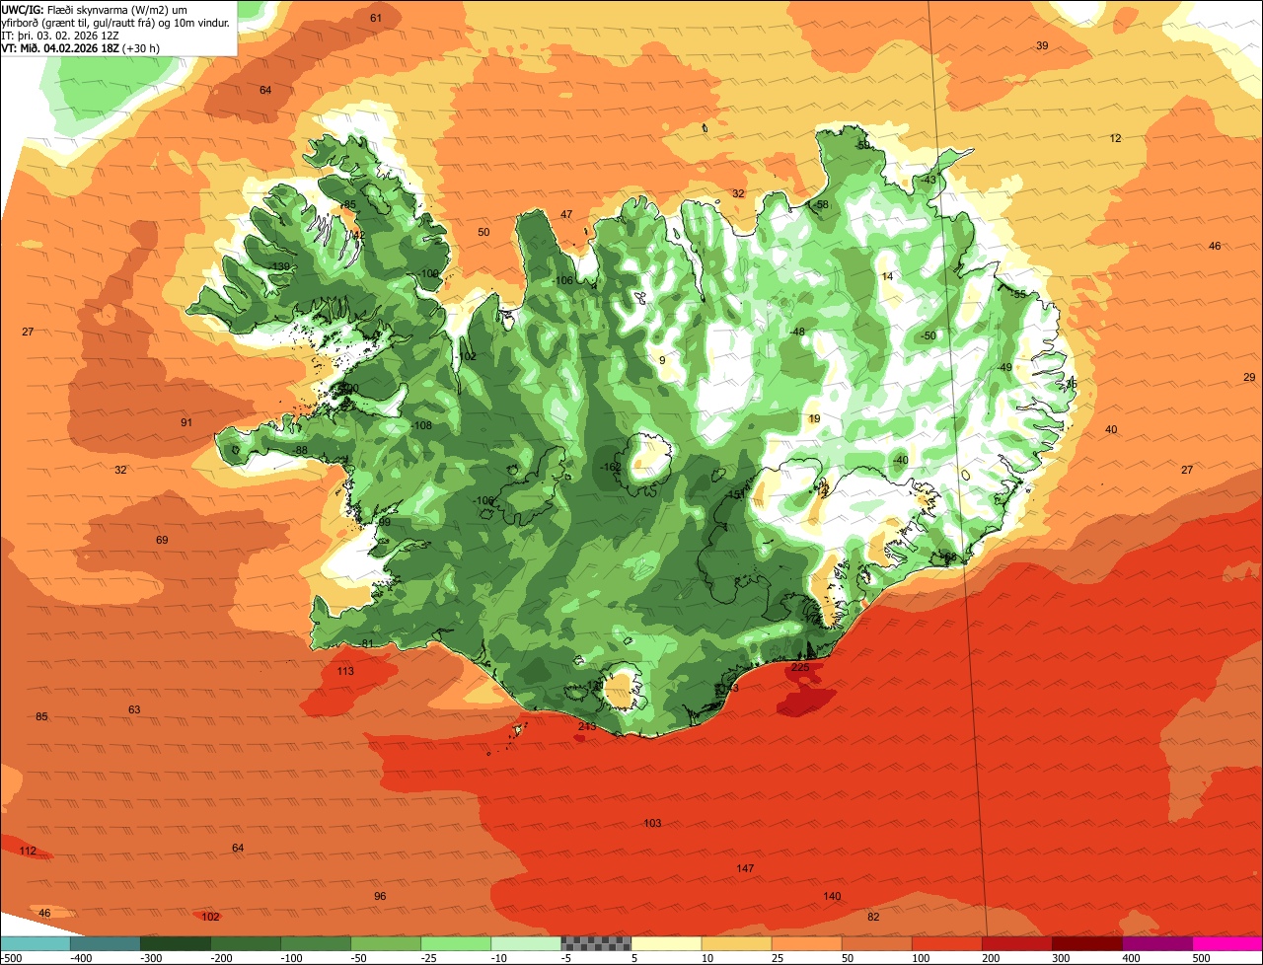Click the map value 140 in the southern sea
1263x965 pixels.
tap(832, 896)
